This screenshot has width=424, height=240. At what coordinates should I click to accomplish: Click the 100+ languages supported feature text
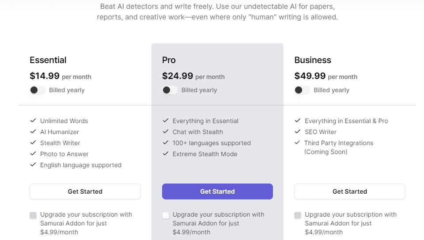tap(212, 143)
